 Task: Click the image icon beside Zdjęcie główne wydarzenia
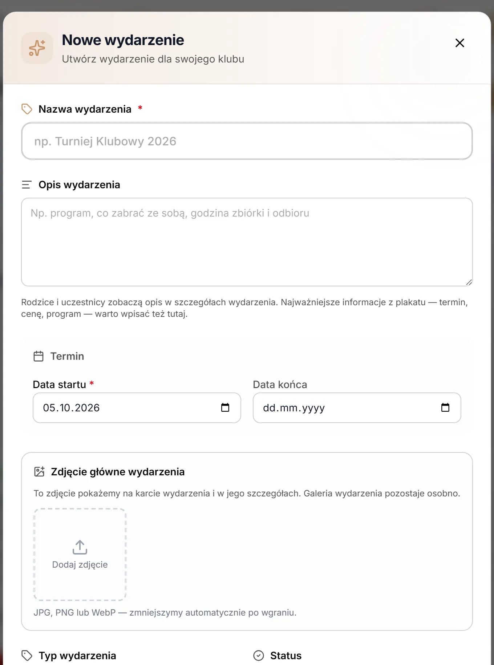pyautogui.click(x=39, y=472)
